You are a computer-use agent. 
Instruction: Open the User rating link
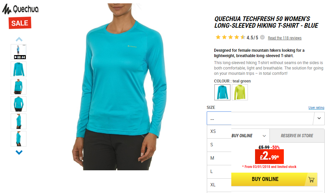point(316,108)
